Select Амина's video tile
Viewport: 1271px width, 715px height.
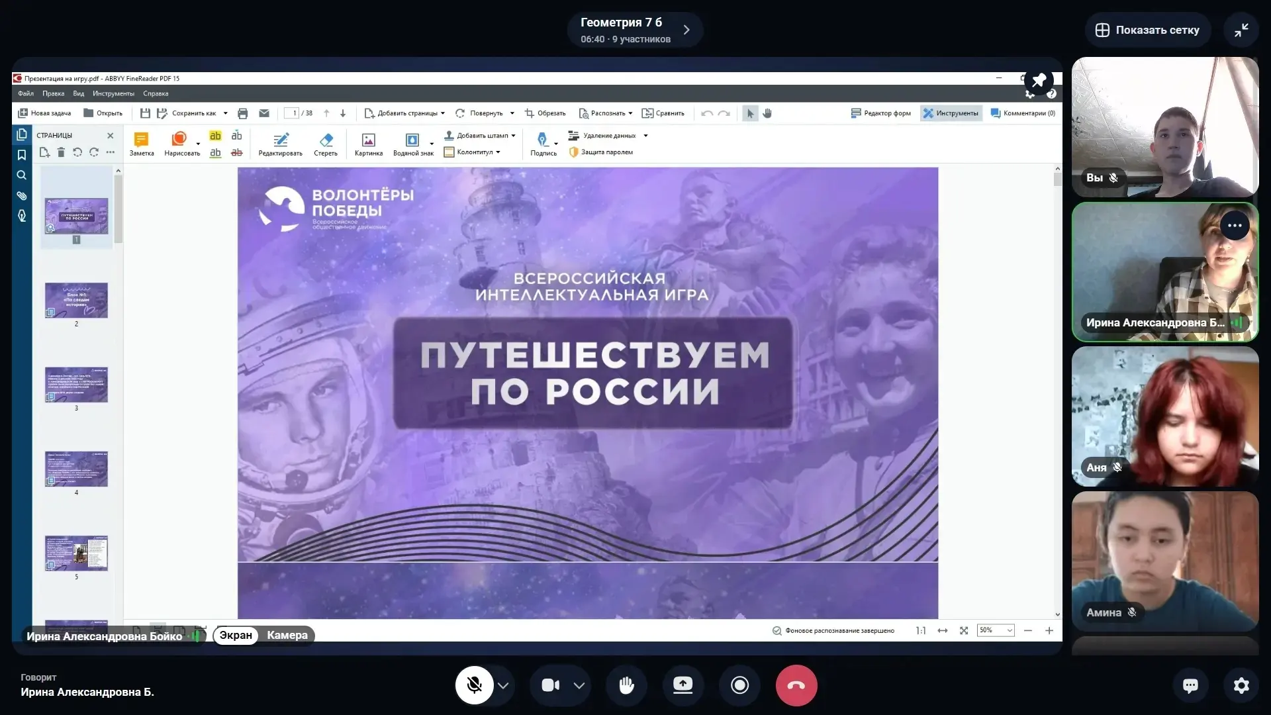[x=1165, y=561]
